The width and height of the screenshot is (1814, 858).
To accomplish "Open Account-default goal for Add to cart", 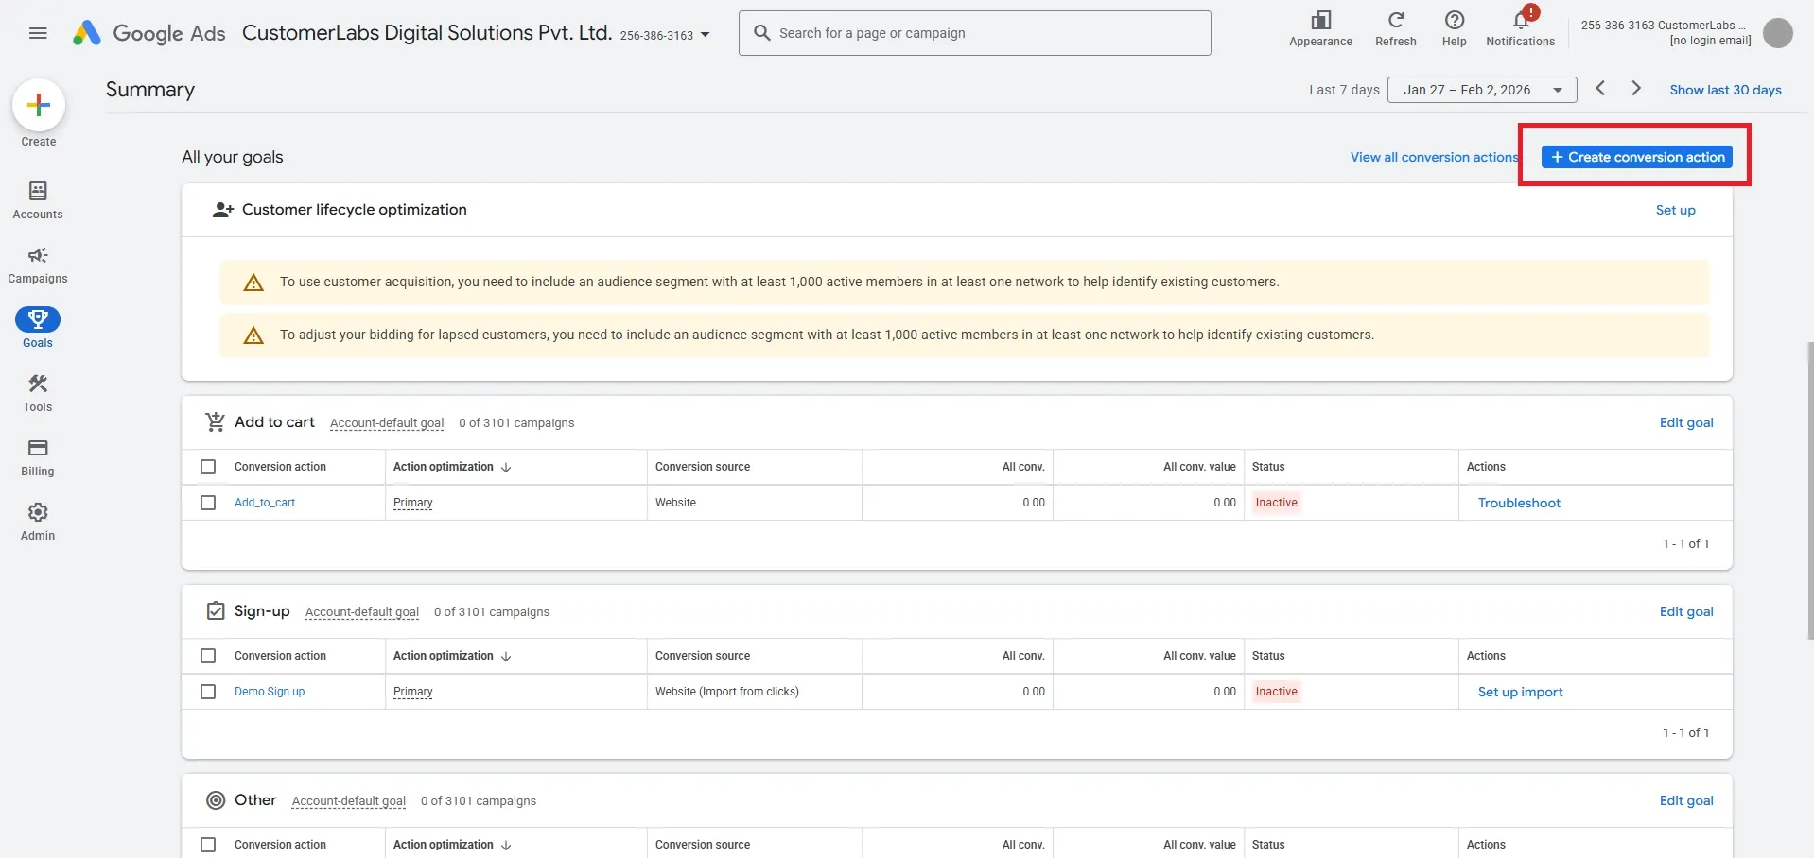I will (x=387, y=423).
